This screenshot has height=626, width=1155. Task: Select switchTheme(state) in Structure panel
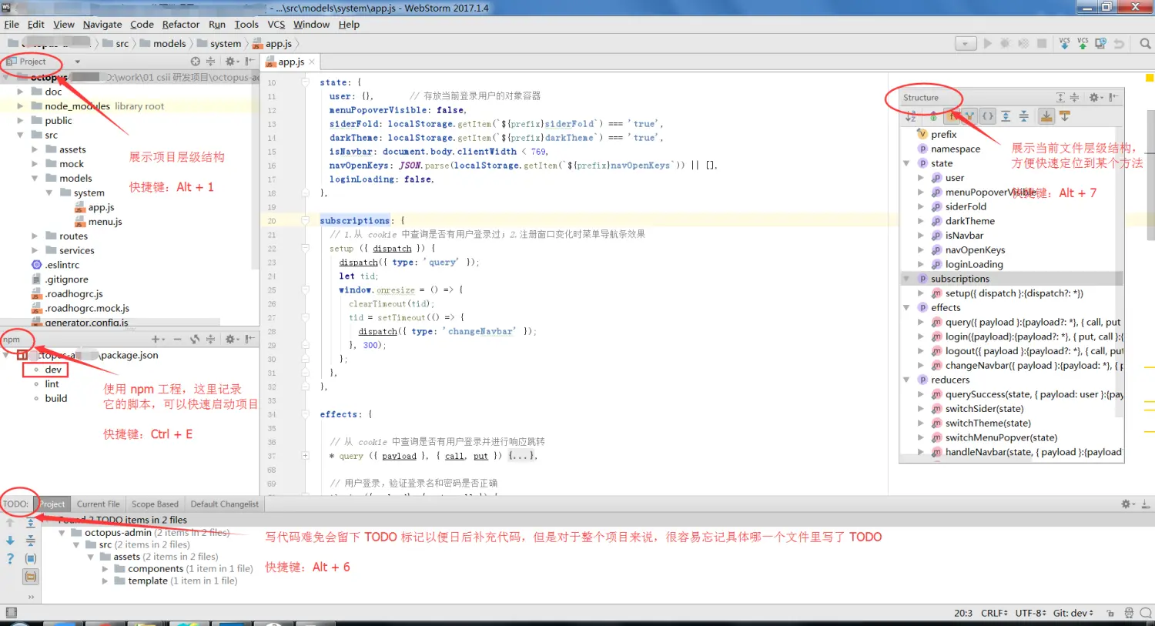pos(988,423)
